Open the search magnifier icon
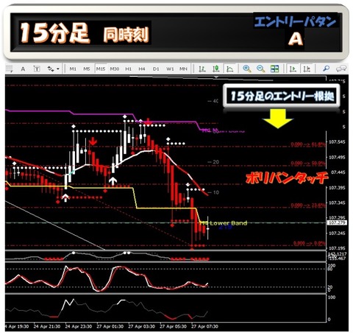 (326, 69)
